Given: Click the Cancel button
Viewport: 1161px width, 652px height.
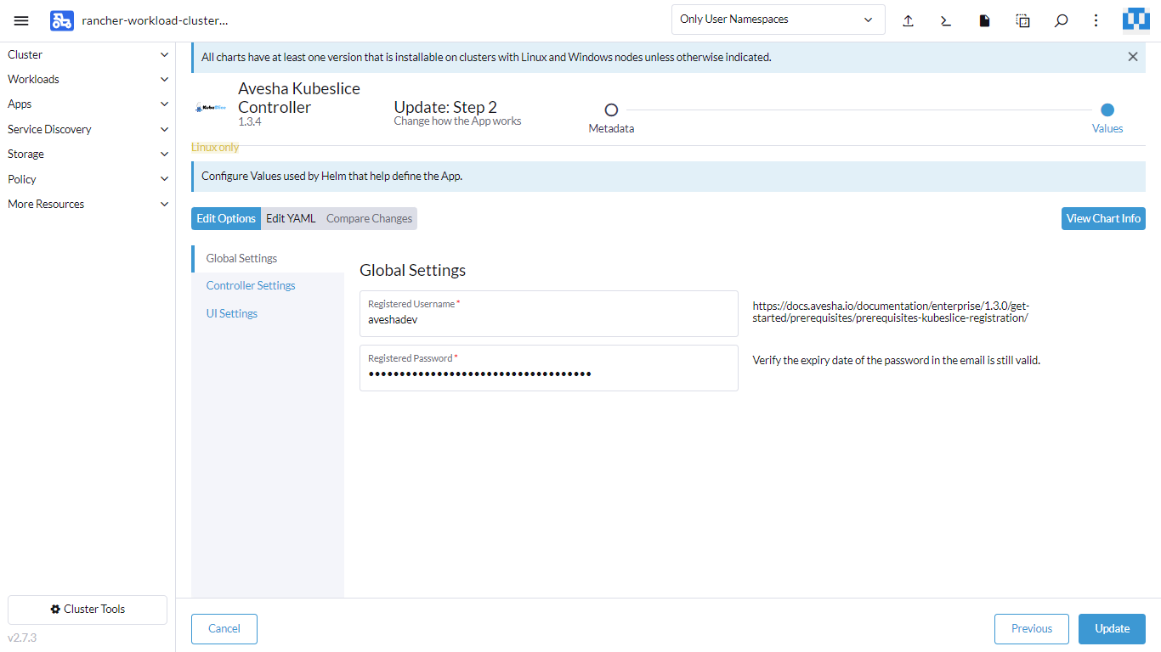Looking at the screenshot, I should click(224, 629).
